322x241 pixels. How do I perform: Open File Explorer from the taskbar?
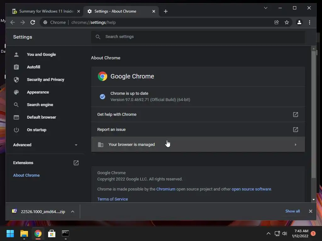pos(24,233)
